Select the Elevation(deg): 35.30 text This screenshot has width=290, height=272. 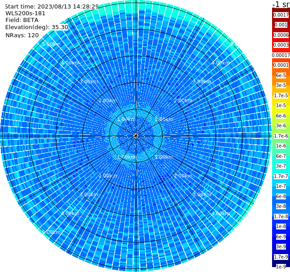pyautogui.click(x=37, y=27)
